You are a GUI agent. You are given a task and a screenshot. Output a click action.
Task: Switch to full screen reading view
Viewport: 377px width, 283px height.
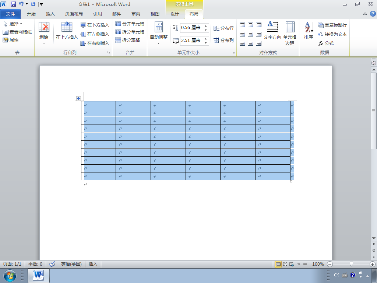coord(285,264)
